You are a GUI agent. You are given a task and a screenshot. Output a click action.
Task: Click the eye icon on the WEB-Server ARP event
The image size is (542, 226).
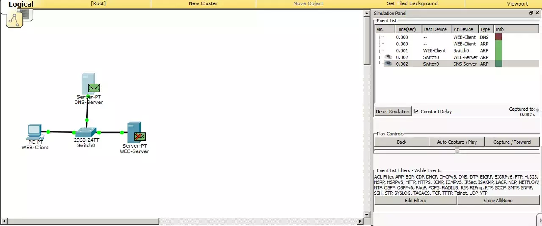(x=388, y=57)
